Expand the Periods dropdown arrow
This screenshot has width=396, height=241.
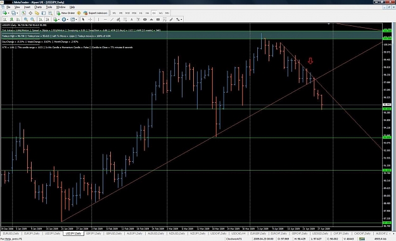[67, 19]
